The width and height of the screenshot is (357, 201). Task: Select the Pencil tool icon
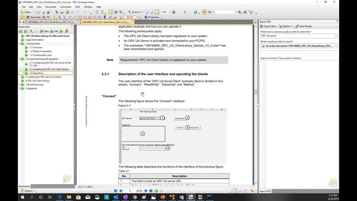(110, 17)
